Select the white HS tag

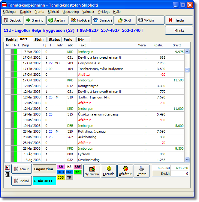tap(69, 167)
